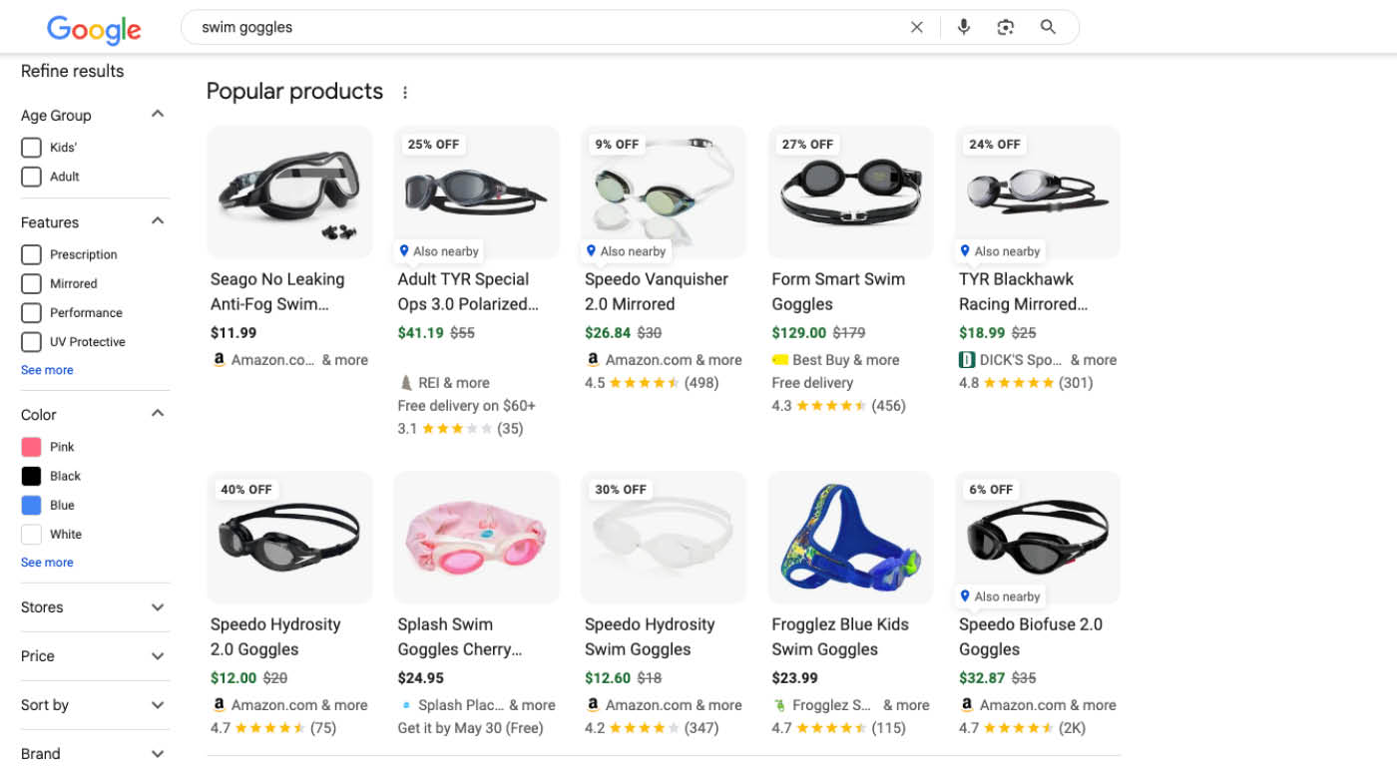Click See more under Color filters
Image resolution: width=1397 pixels, height=778 pixels.
46,562
